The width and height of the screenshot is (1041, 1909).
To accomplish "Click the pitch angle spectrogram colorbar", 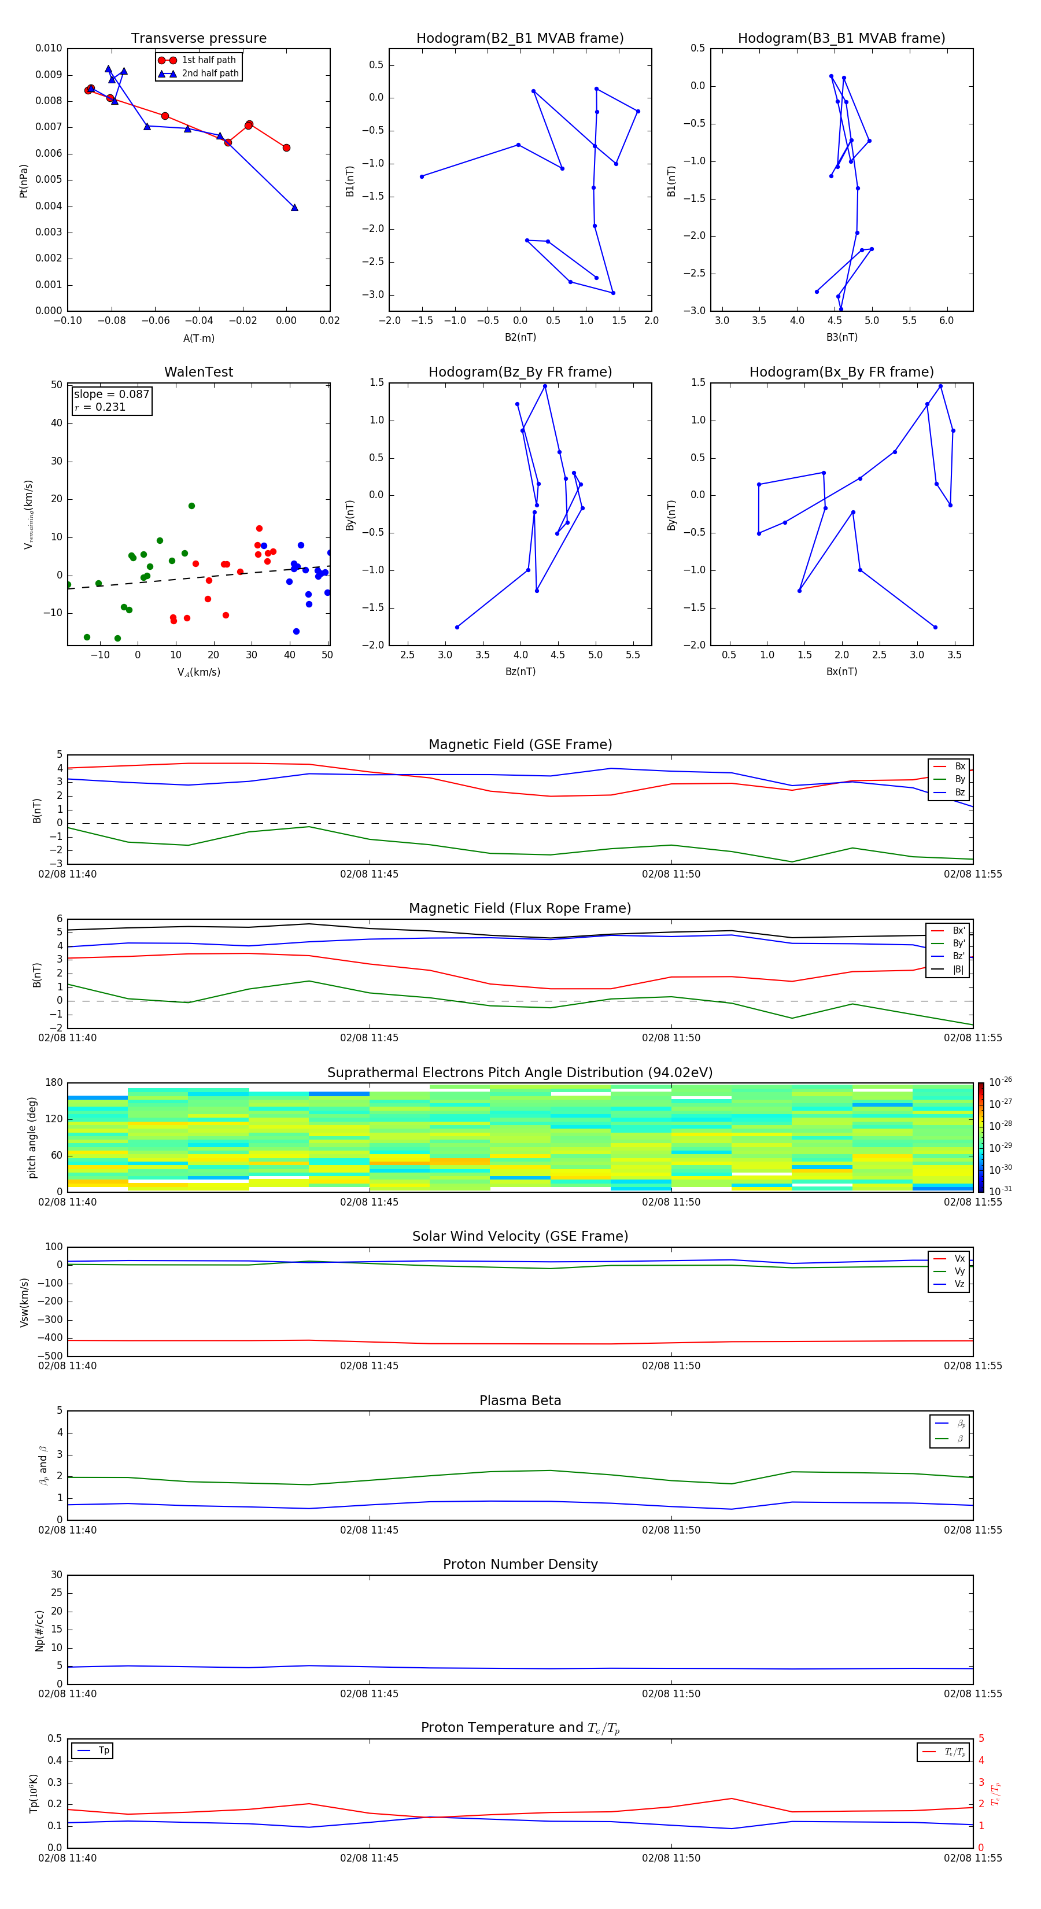I will pos(981,1137).
